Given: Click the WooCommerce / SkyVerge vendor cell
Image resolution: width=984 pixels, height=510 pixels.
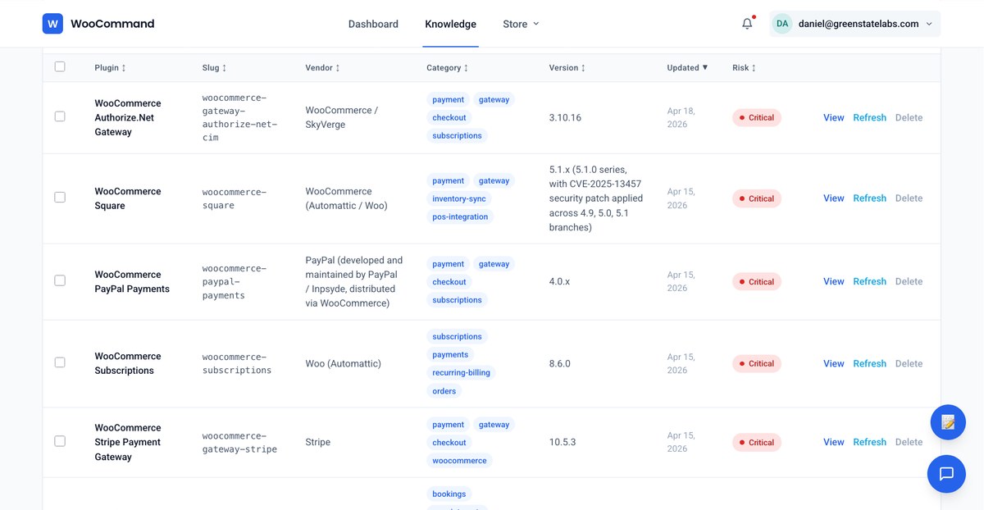Looking at the screenshot, I should [341, 117].
